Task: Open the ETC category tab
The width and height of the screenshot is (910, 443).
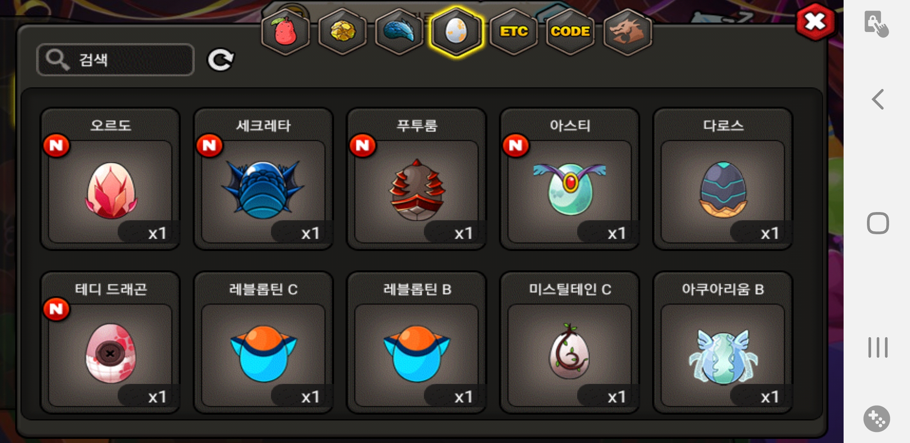Action: [513, 32]
